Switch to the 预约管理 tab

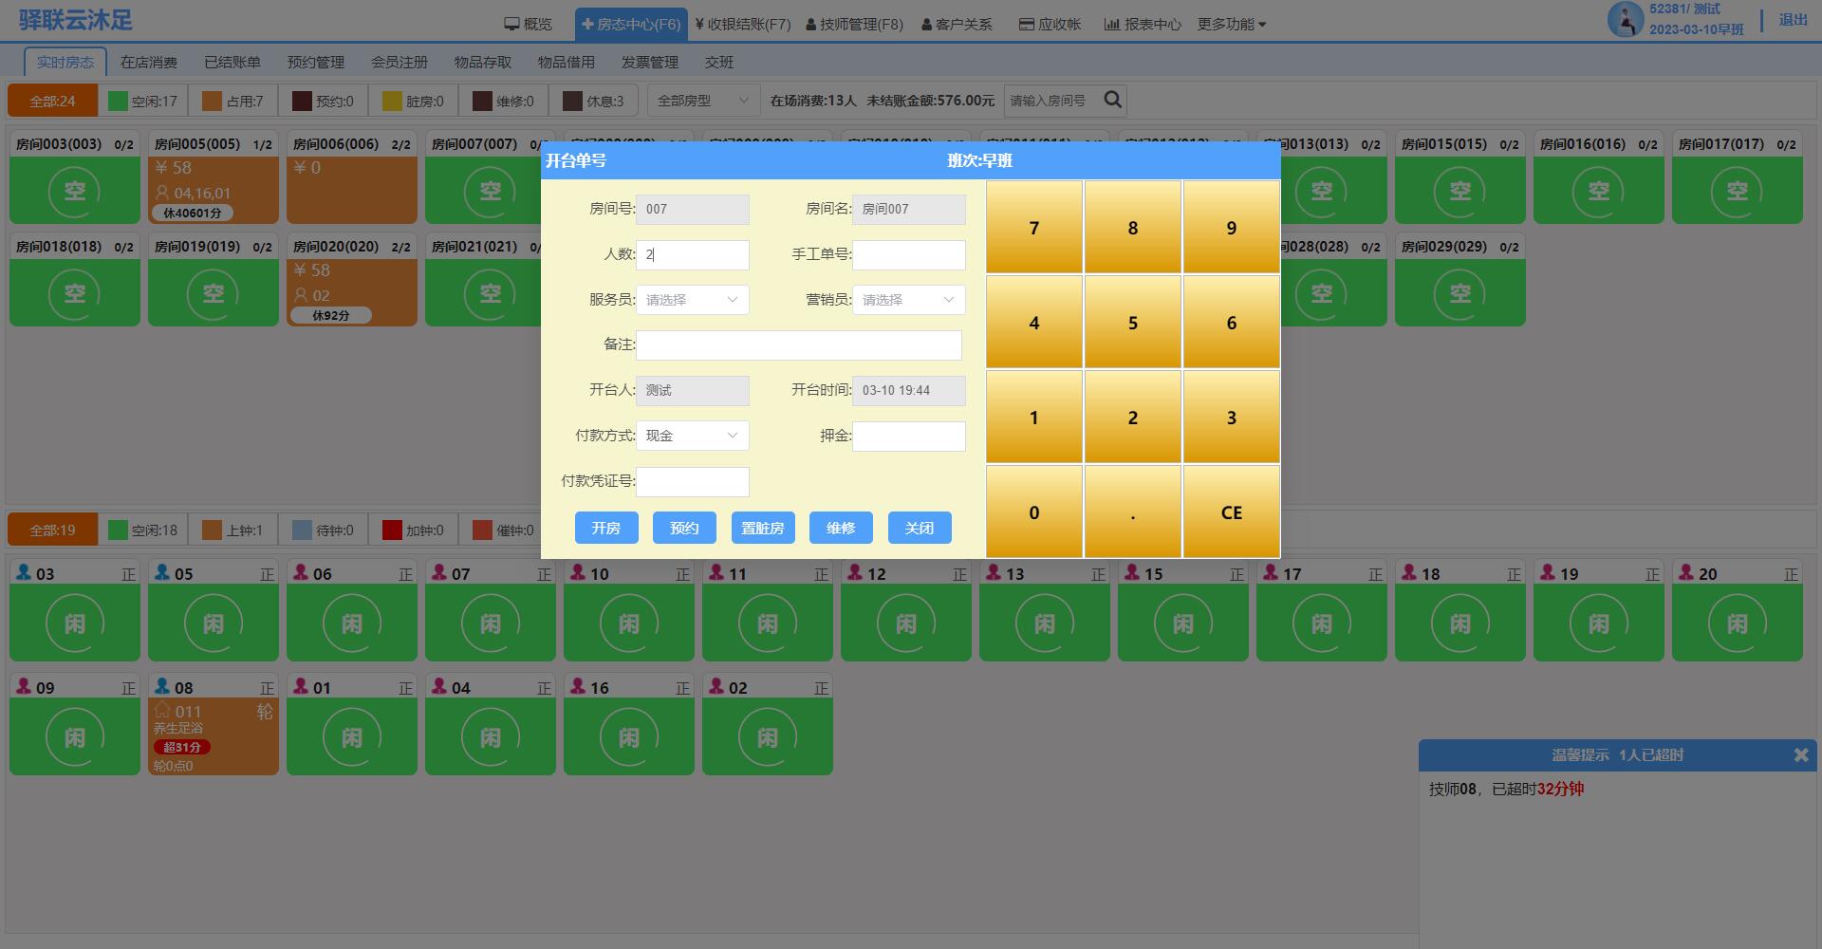click(316, 63)
